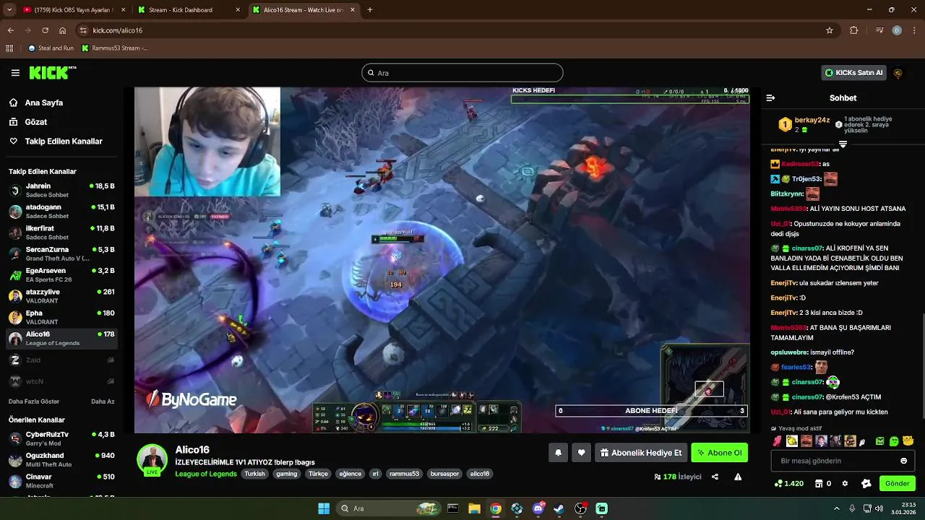Open Discord from the taskbar

coord(538,508)
